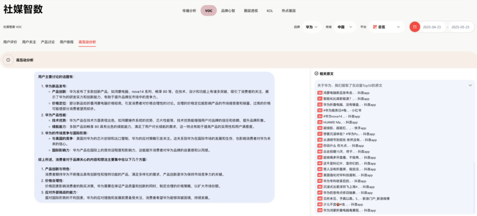The image size is (477, 216).
Task: Click the 总览 platform grid icon
Action: (x=375, y=27)
